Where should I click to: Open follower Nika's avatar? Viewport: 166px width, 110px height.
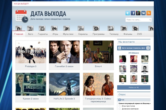click(x=134, y=69)
